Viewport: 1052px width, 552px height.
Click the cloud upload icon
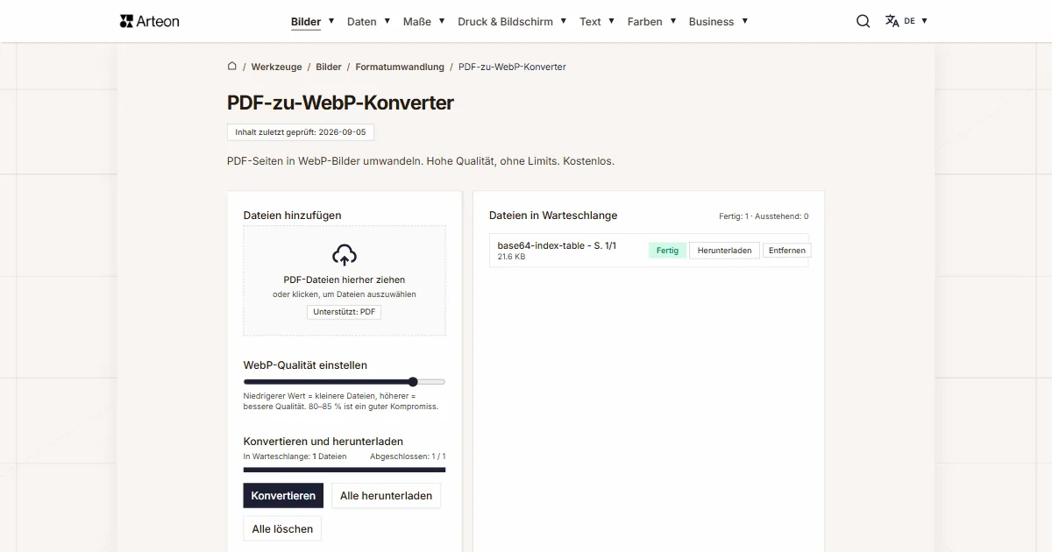[345, 255]
